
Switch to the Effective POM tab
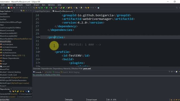[x=77, y=68]
